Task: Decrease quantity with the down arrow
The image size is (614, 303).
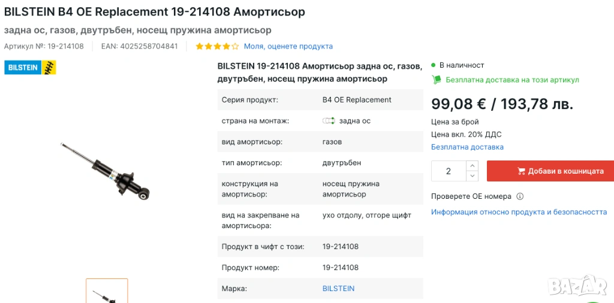Action: [472, 176]
